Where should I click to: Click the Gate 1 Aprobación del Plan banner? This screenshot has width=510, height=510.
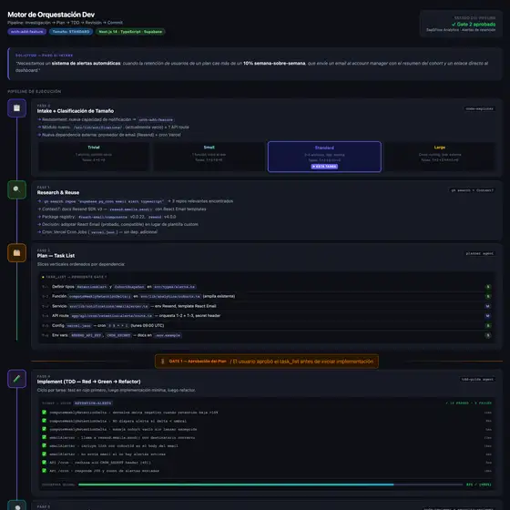coord(267,362)
